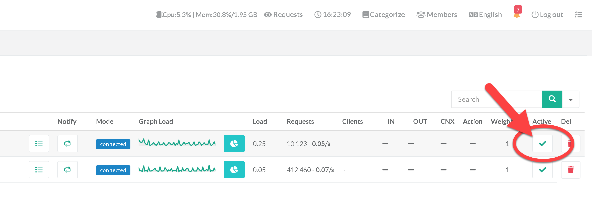Open the second row's pie chart statistics
Image resolution: width=592 pixels, height=206 pixels.
(234, 170)
